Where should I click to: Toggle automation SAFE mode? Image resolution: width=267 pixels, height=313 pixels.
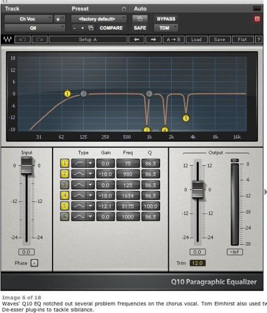pos(140,28)
